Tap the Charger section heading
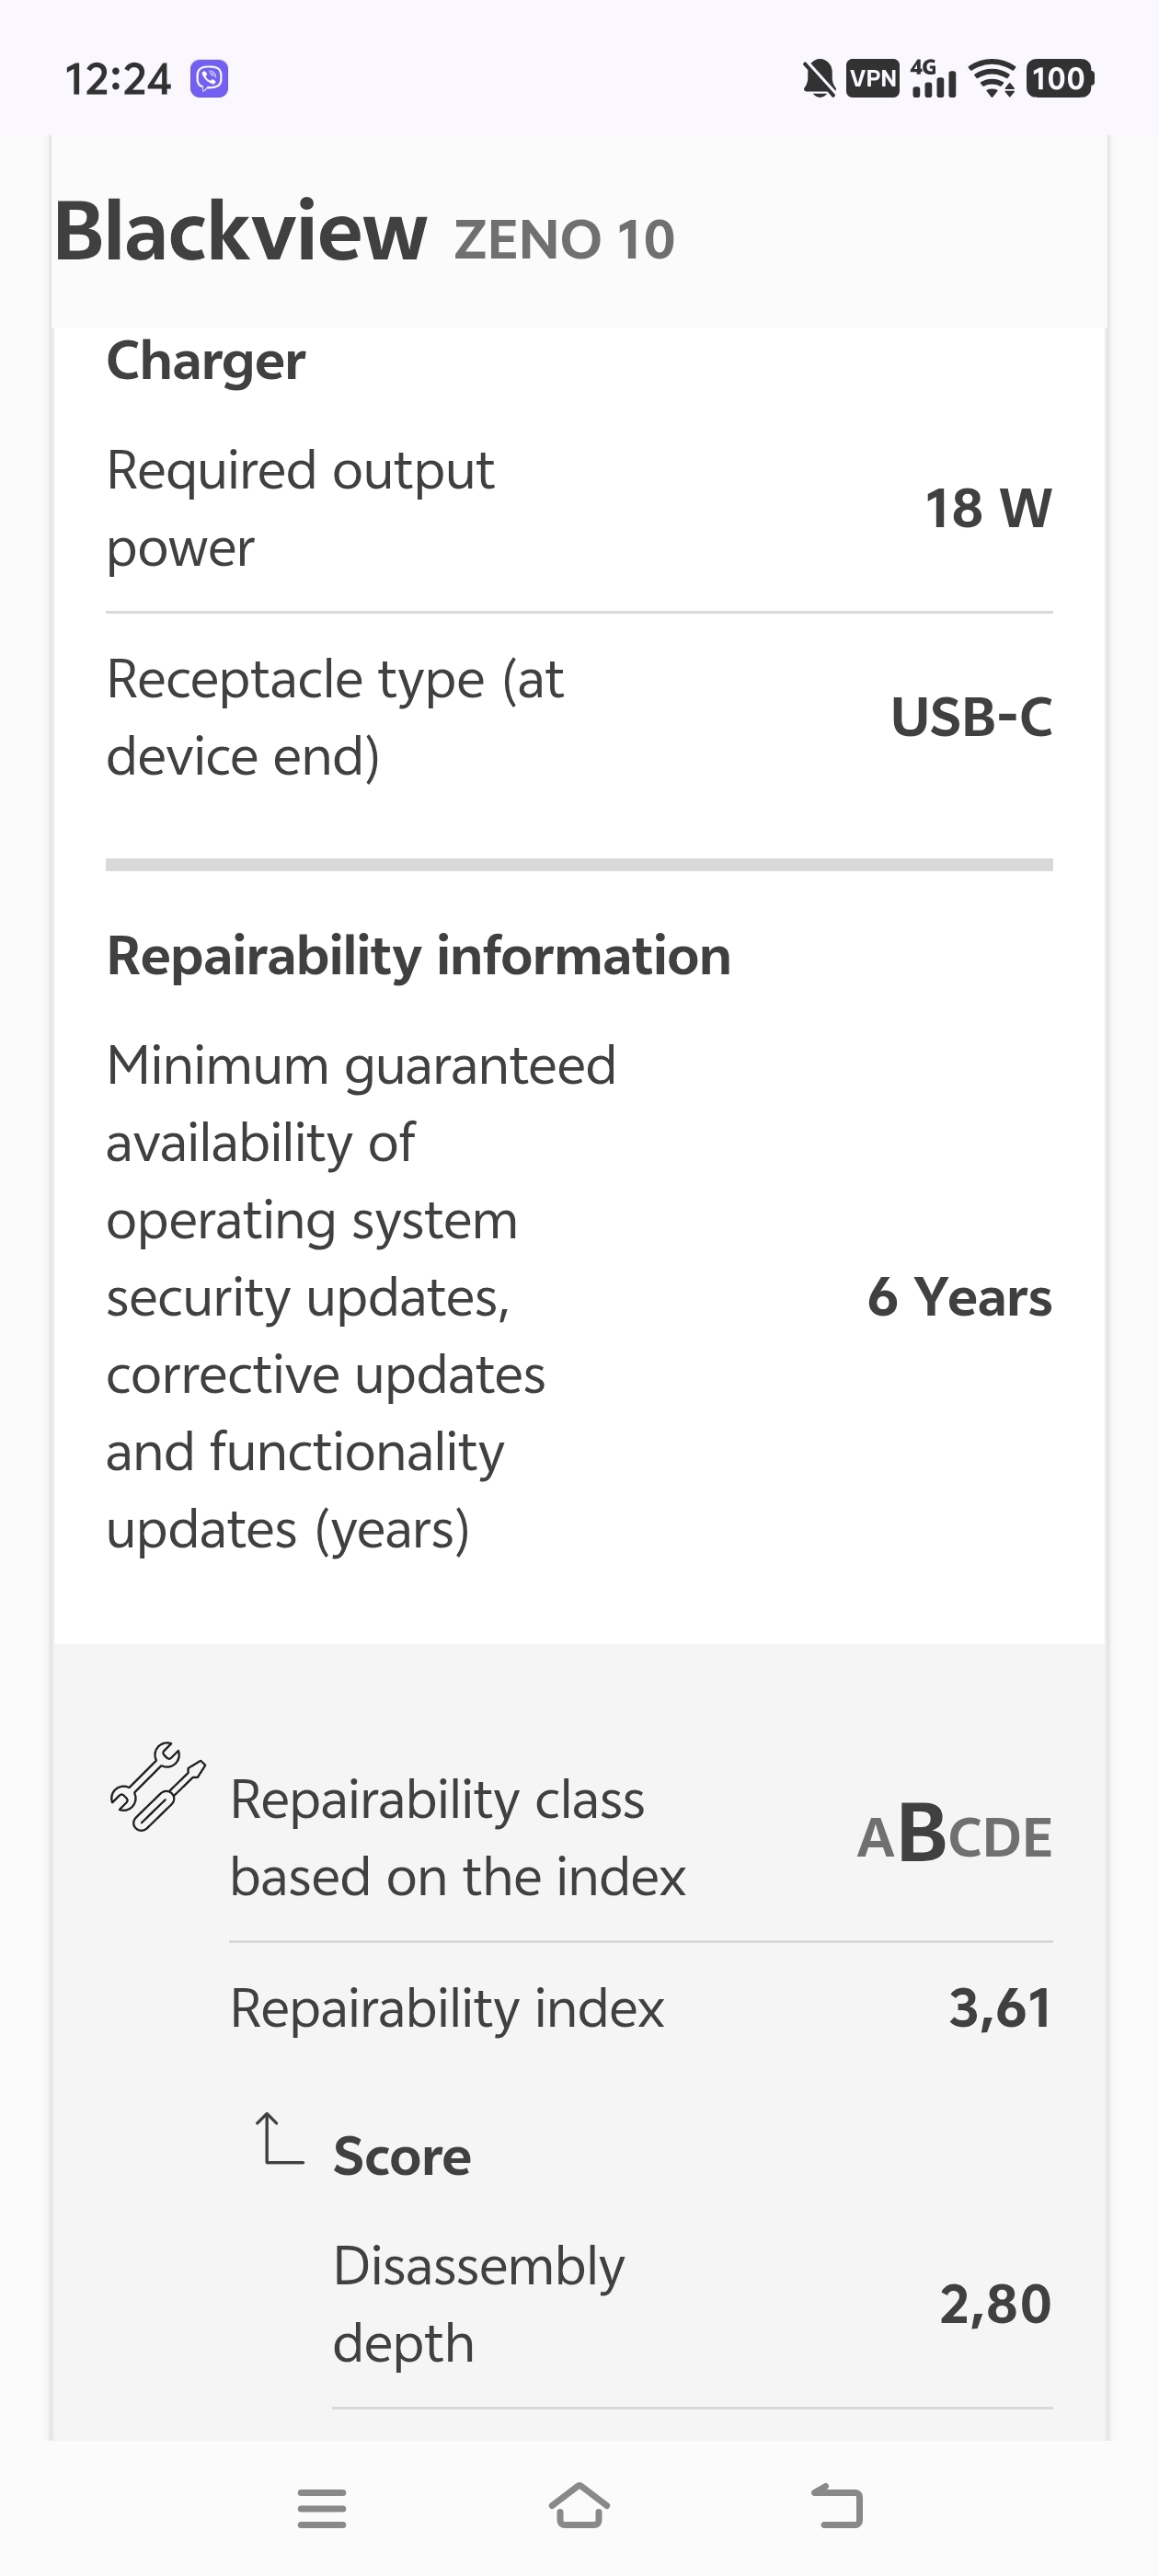The width and height of the screenshot is (1159, 2576). 206,361
